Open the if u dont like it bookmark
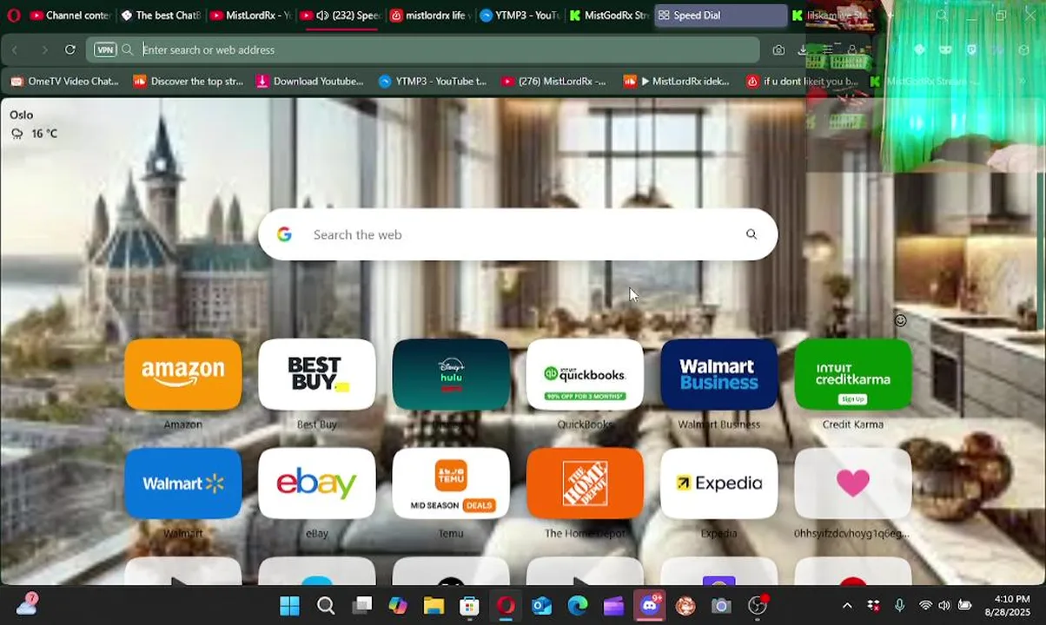 [x=802, y=81]
